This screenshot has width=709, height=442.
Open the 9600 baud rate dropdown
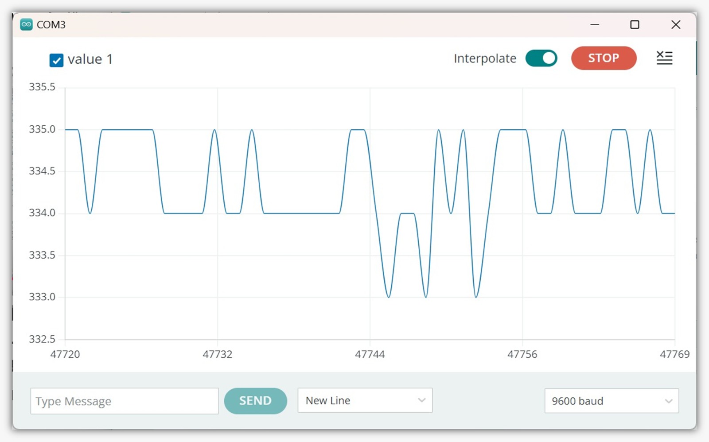click(x=611, y=401)
